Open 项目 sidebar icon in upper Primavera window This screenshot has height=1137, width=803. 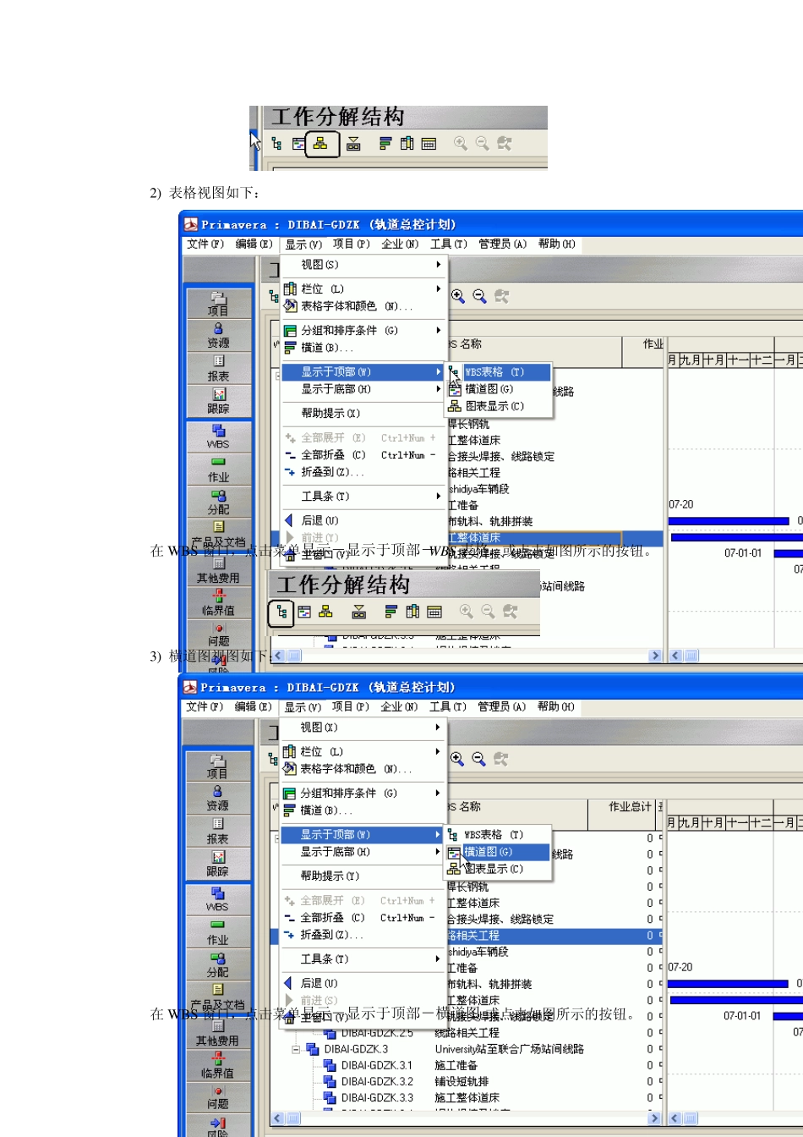click(218, 304)
